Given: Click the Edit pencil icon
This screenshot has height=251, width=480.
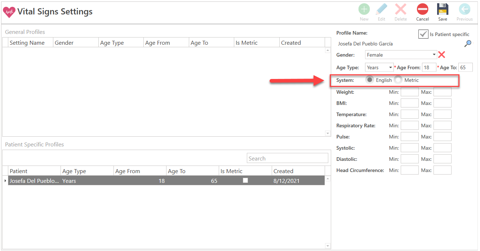Looking at the screenshot, I should pos(381,9).
